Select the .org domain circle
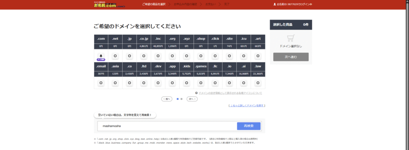The height and width of the screenshot is (150, 409). 172,56
